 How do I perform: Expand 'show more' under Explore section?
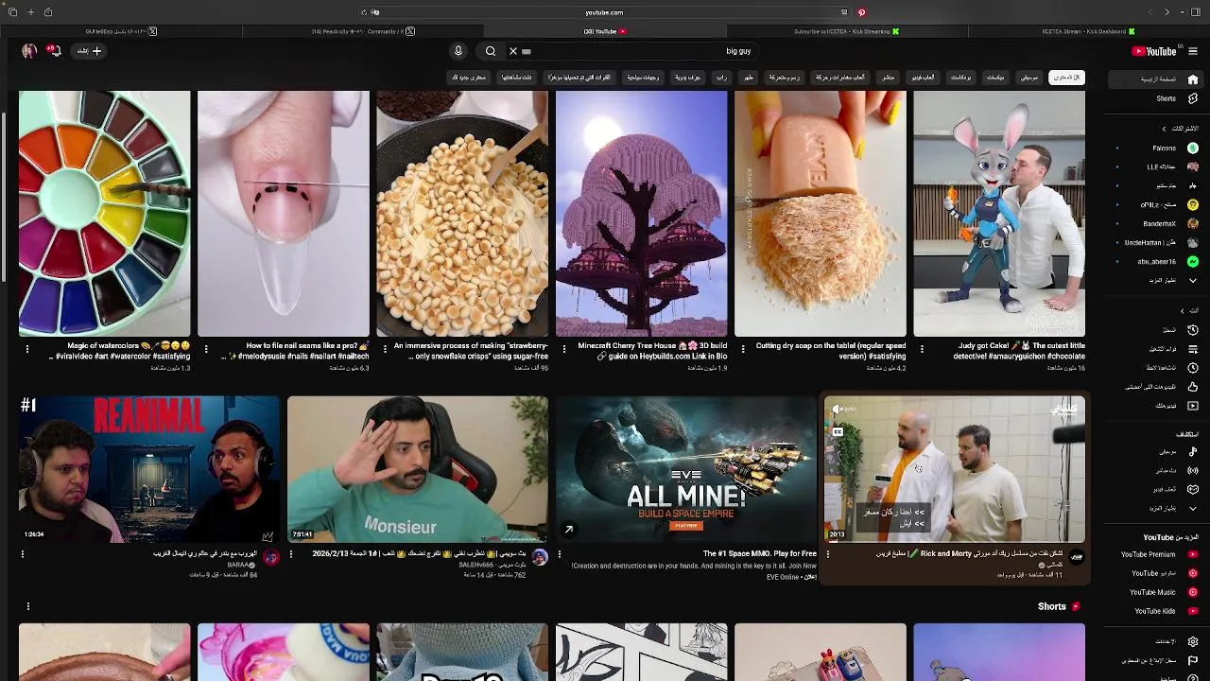(1173, 508)
